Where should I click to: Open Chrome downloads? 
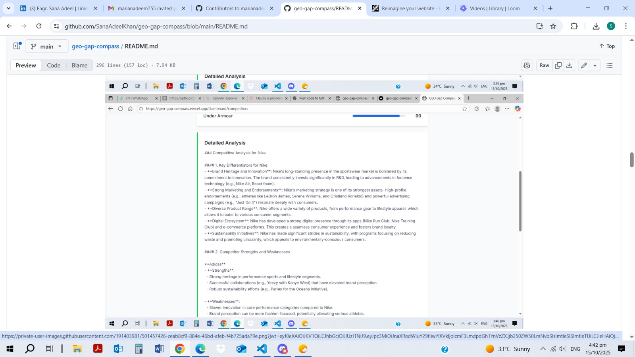pyautogui.click(x=596, y=26)
